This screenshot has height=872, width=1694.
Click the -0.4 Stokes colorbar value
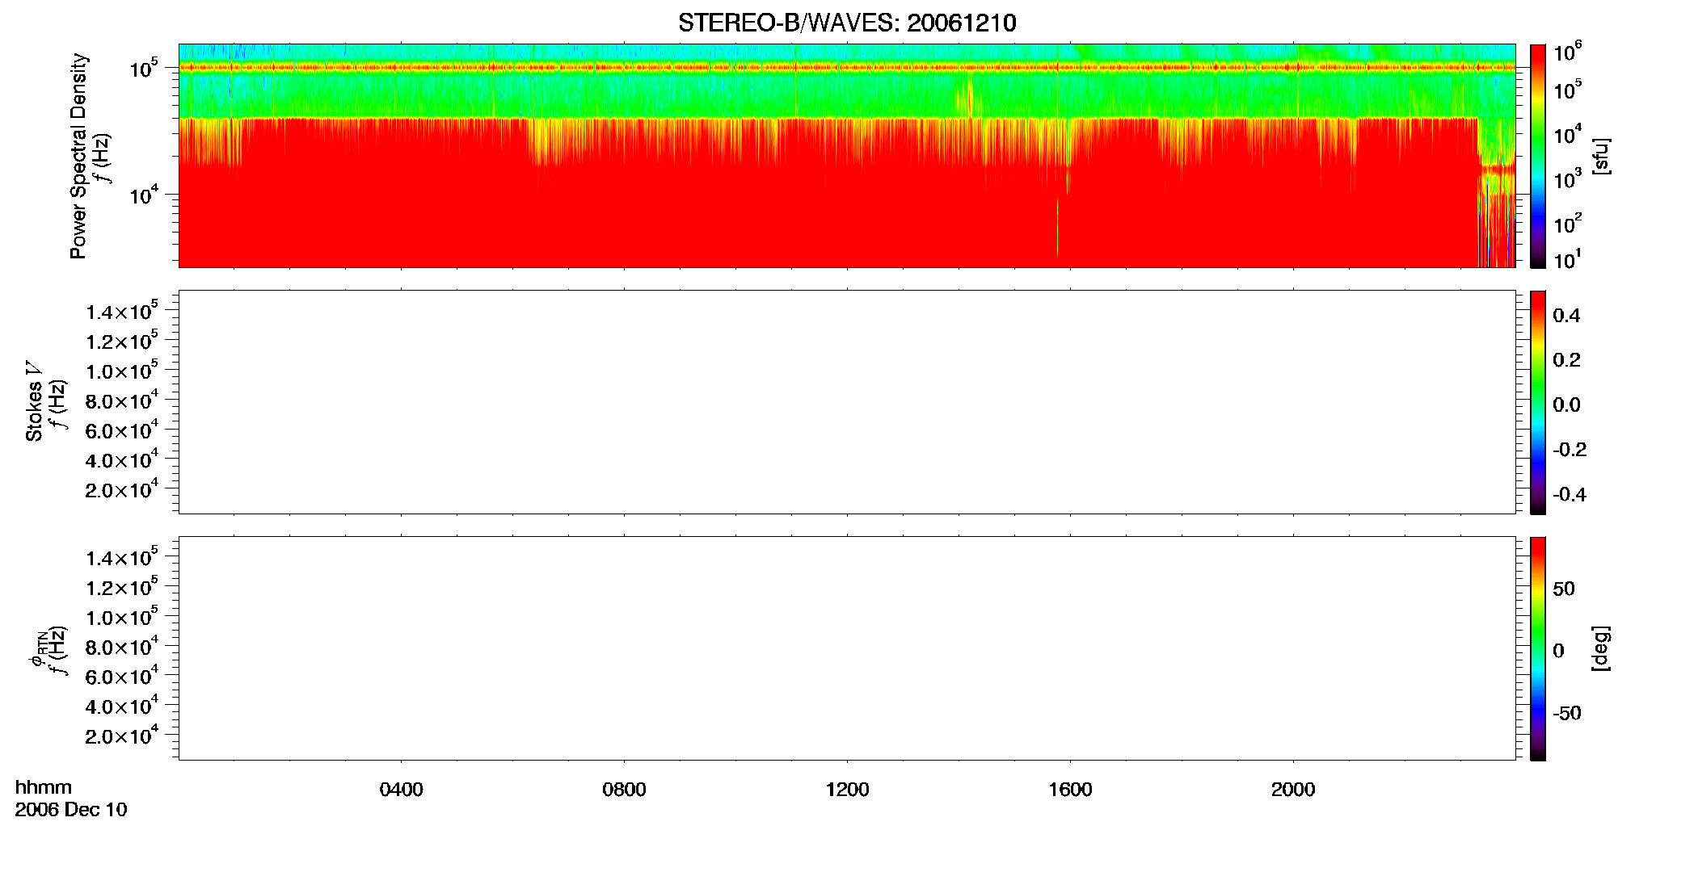click(x=1570, y=495)
